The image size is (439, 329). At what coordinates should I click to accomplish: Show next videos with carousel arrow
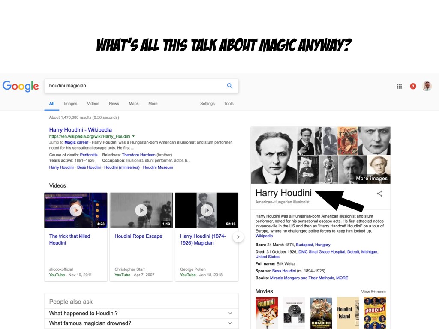click(238, 237)
